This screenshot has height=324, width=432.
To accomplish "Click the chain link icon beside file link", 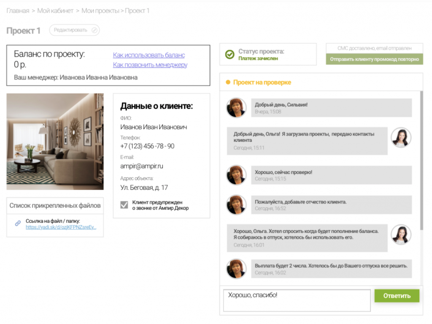I will 18,223.
